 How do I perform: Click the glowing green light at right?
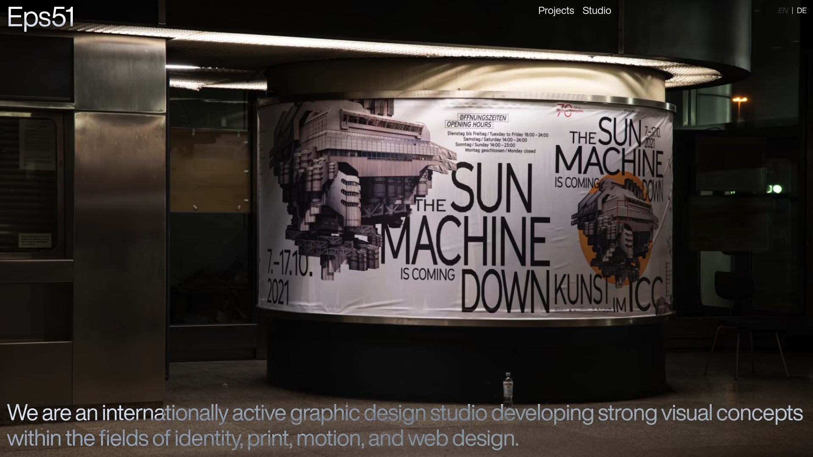click(x=777, y=189)
